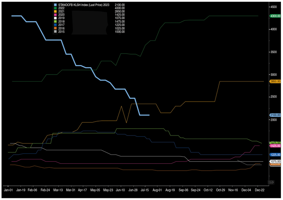Select the green 4300.00 price tag
283x200 pixels.
[x=275, y=16]
